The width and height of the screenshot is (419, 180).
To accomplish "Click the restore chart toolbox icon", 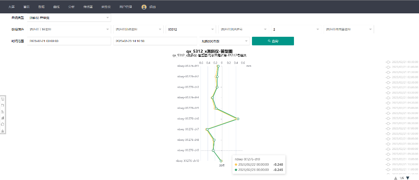I will (3, 124).
